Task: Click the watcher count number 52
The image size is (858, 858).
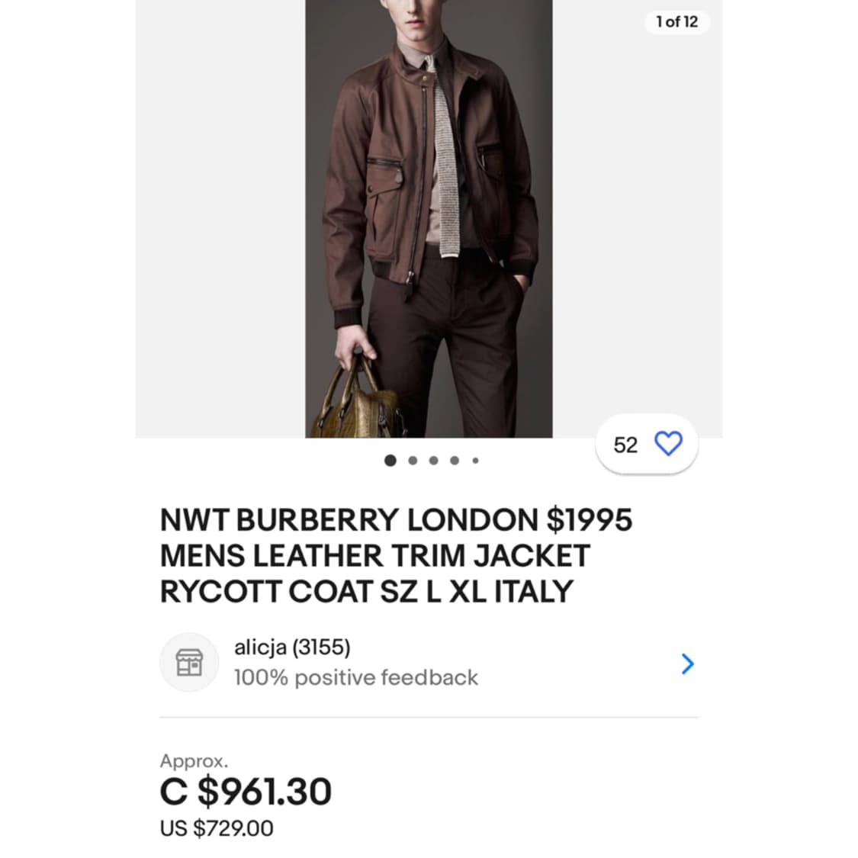Action: click(625, 445)
